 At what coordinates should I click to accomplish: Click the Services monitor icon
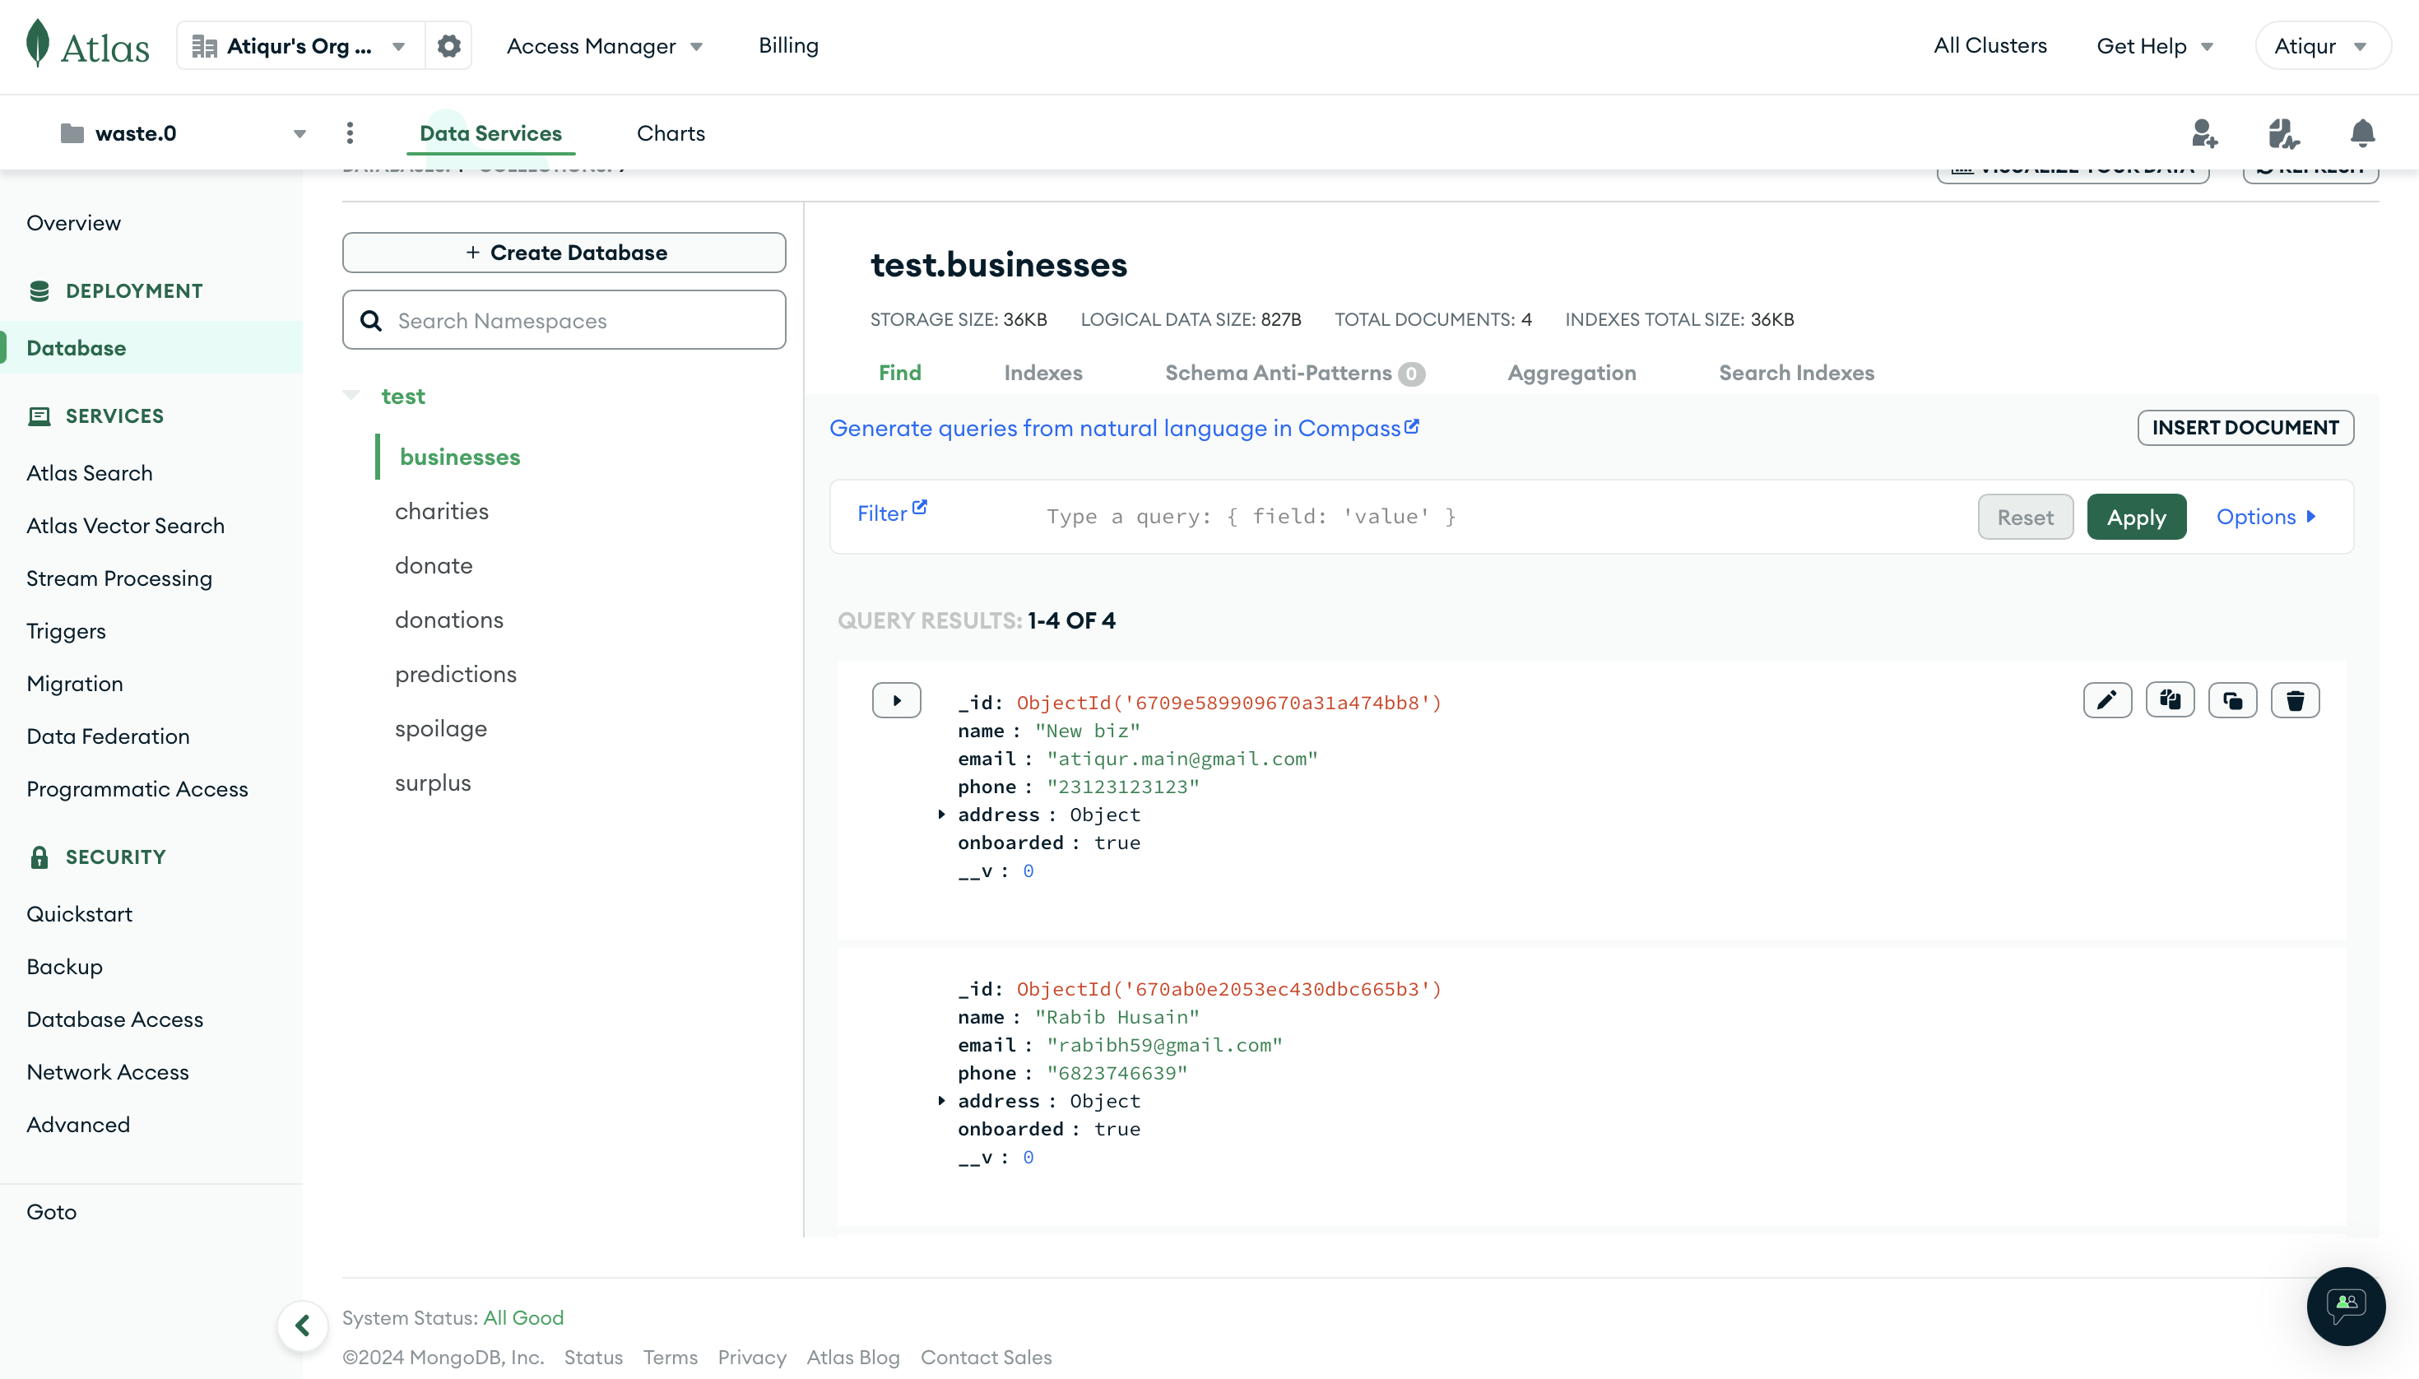39,416
